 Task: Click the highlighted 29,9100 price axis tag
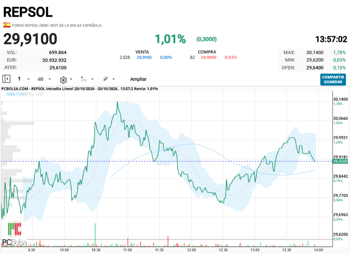(x=340, y=161)
